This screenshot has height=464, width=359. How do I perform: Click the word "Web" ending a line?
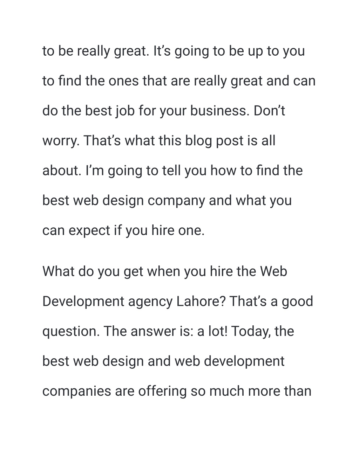pyautogui.click(x=273, y=271)
